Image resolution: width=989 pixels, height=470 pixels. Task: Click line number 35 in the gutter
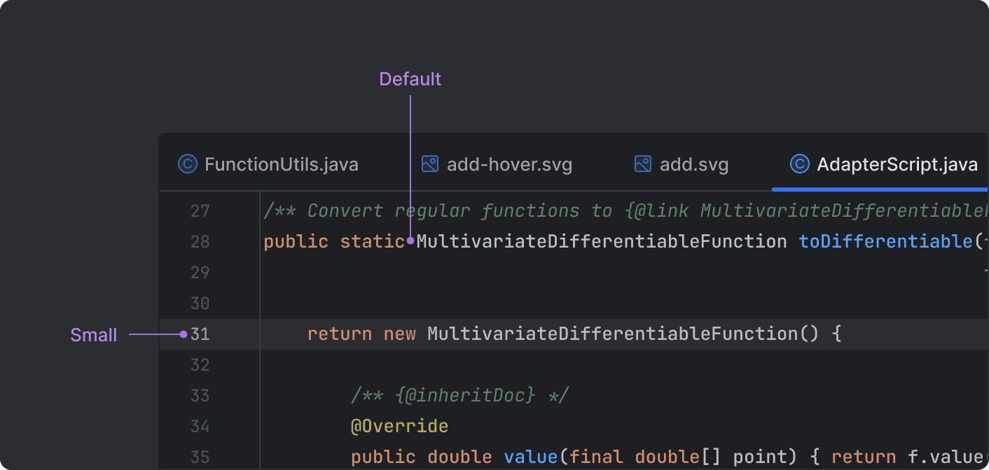point(200,457)
